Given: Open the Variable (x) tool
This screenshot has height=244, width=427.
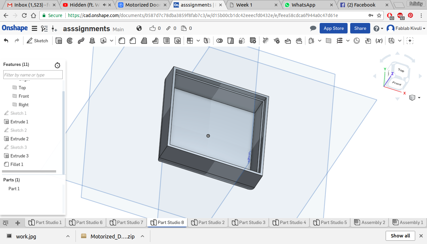Looking at the screenshot, I should 379,41.
